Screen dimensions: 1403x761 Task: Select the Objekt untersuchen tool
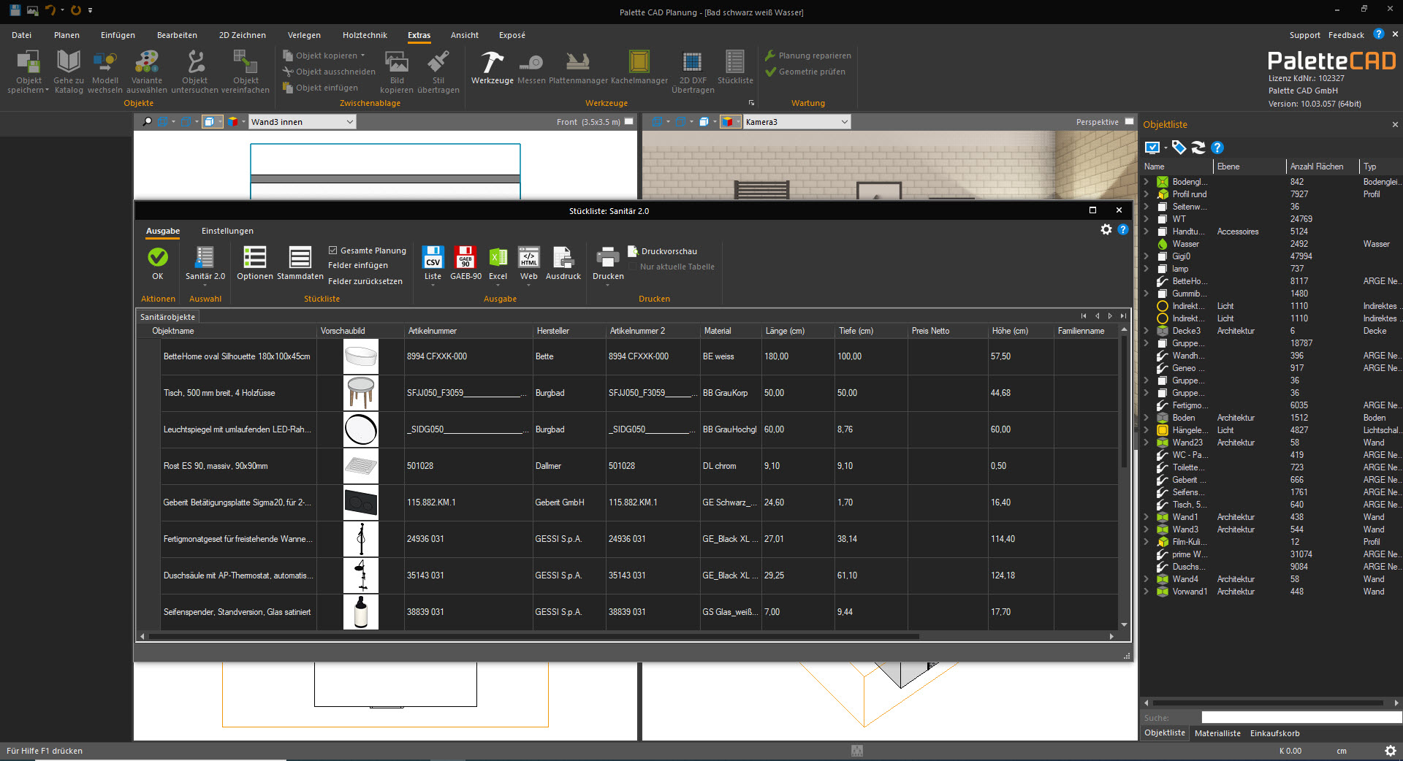[x=194, y=69]
